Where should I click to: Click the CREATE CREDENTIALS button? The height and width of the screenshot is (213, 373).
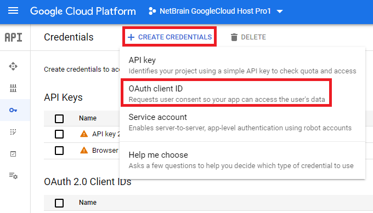[169, 37]
